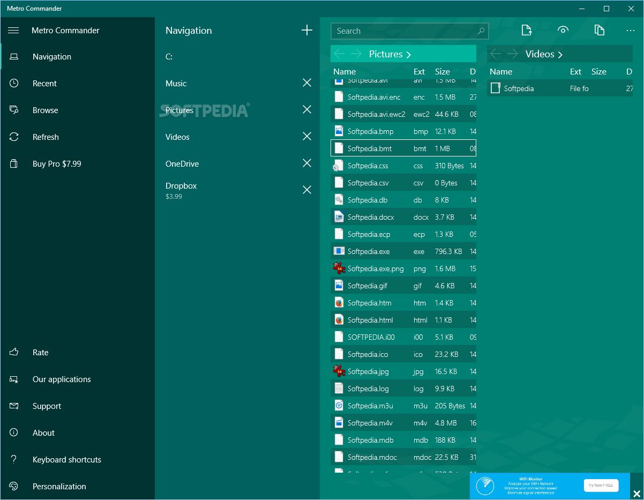Viewport: 644px width, 500px height.
Task: Select Softpedia.log file icon
Action: pos(339,388)
